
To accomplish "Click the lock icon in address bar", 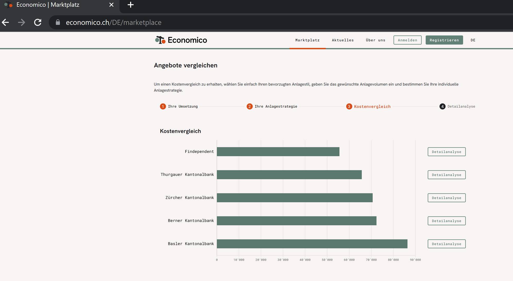I will tap(58, 22).
